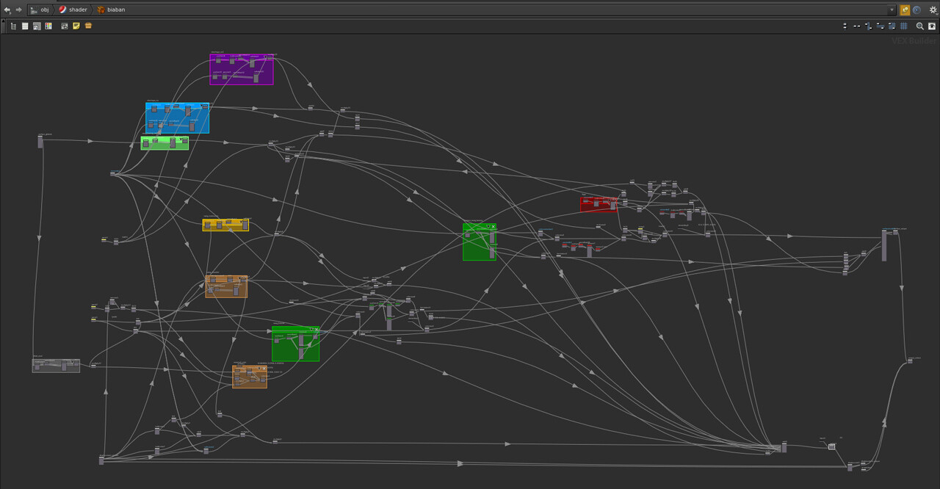The image size is (940, 489).
Task: Open the find node magnifier
Action: point(919,26)
